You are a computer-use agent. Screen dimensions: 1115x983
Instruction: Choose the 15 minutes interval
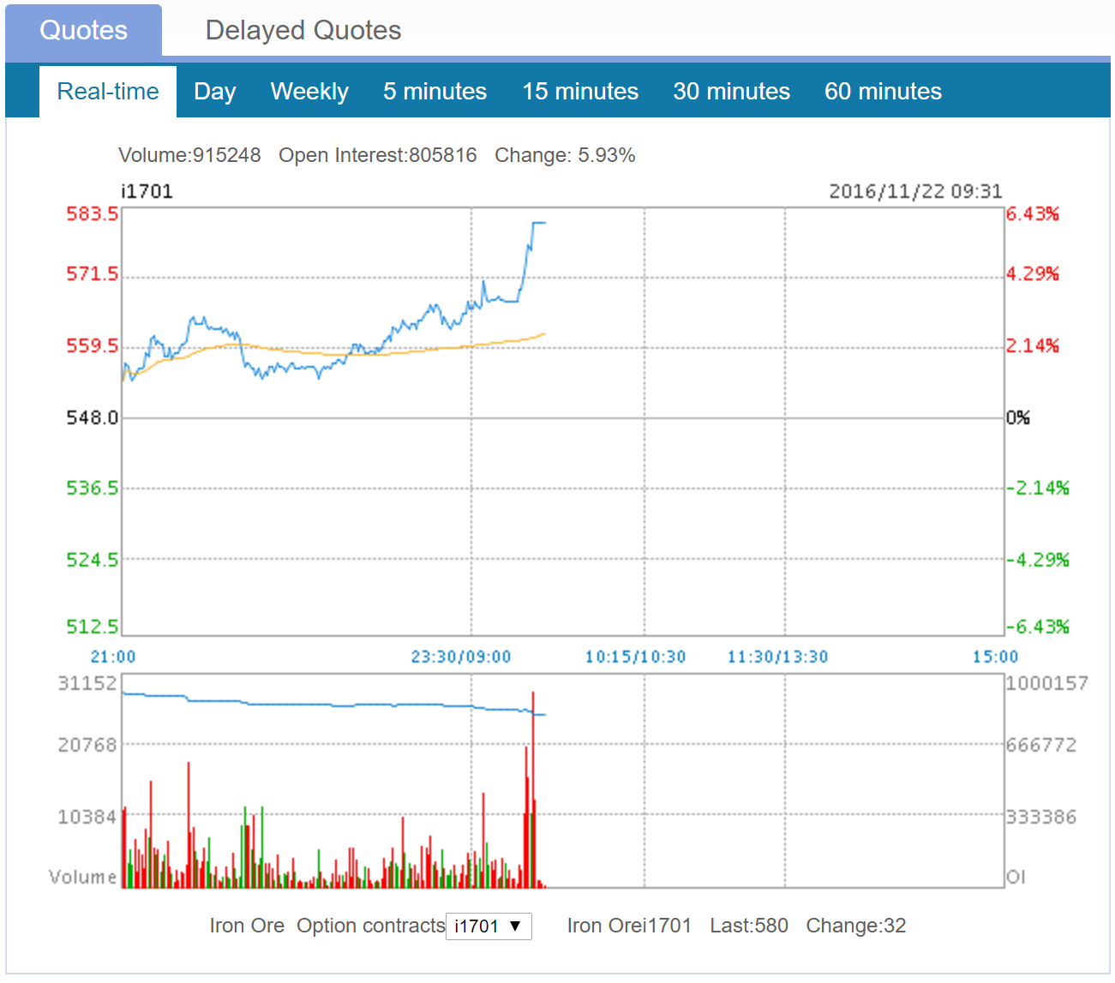point(580,92)
